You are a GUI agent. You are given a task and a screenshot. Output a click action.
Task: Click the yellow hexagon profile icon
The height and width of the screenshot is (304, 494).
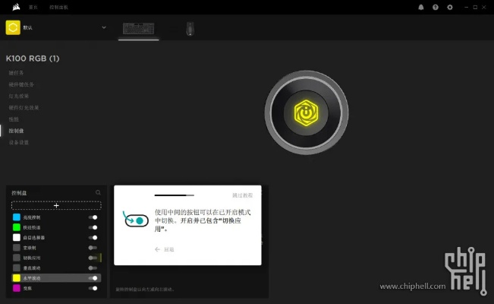(12, 27)
